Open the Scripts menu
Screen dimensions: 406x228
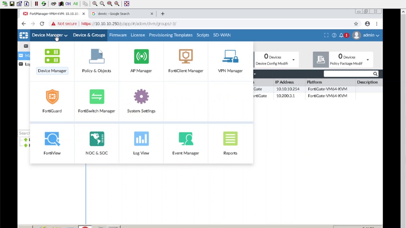pyautogui.click(x=203, y=35)
